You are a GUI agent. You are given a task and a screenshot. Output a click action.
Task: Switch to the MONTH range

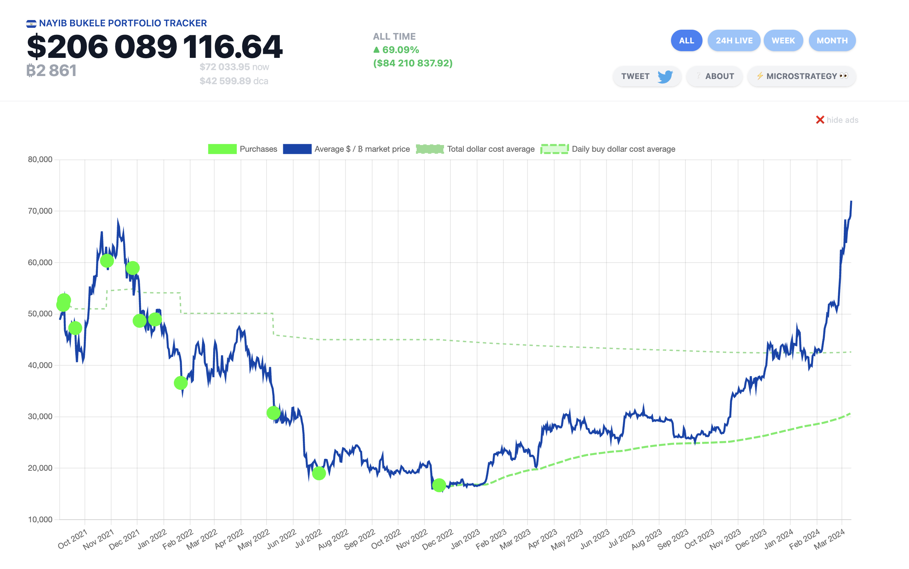coord(832,41)
